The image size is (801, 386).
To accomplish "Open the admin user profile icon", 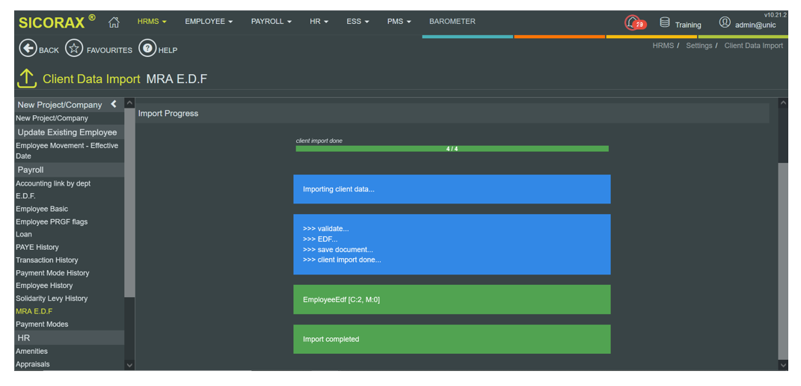I will [724, 22].
